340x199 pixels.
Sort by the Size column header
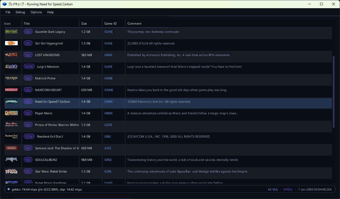(x=91, y=24)
